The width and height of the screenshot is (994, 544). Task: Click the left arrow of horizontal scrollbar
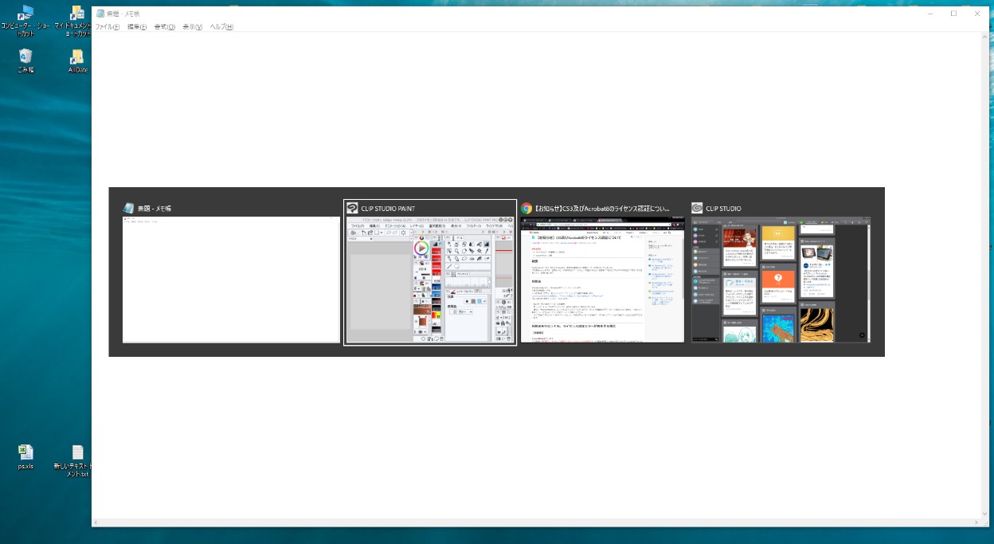pos(96,522)
